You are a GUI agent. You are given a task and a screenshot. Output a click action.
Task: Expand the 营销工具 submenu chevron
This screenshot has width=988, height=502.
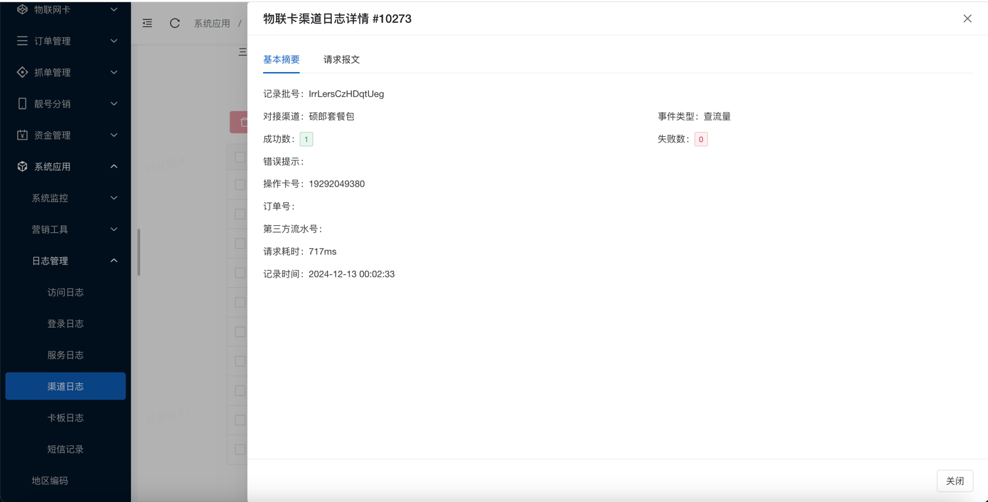114,229
